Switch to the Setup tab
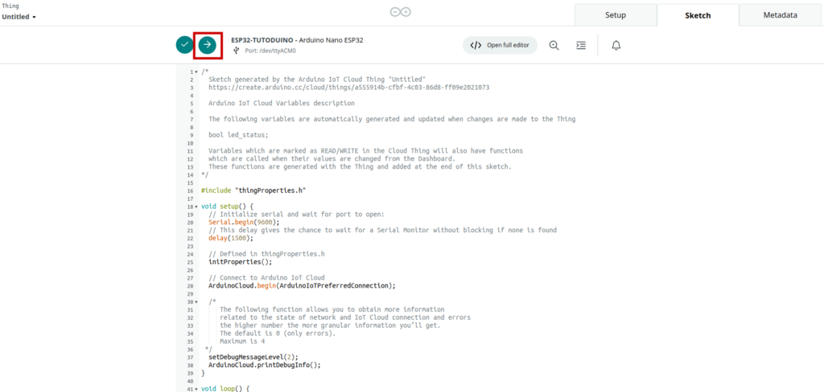Viewport: 824px width, 392px height. click(x=616, y=15)
